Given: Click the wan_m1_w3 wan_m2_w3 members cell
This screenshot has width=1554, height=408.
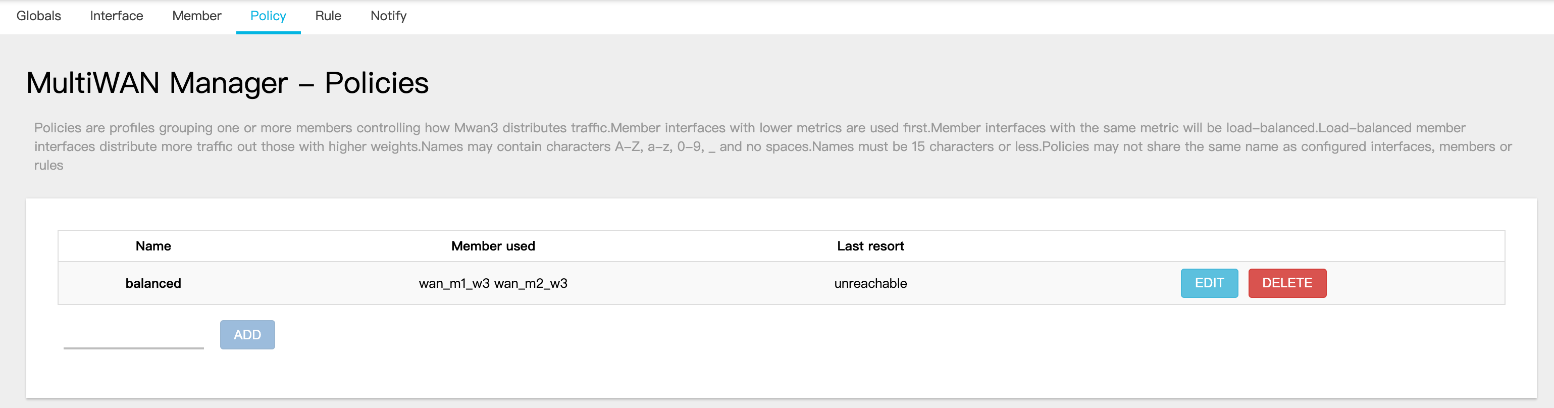Looking at the screenshot, I should [493, 284].
